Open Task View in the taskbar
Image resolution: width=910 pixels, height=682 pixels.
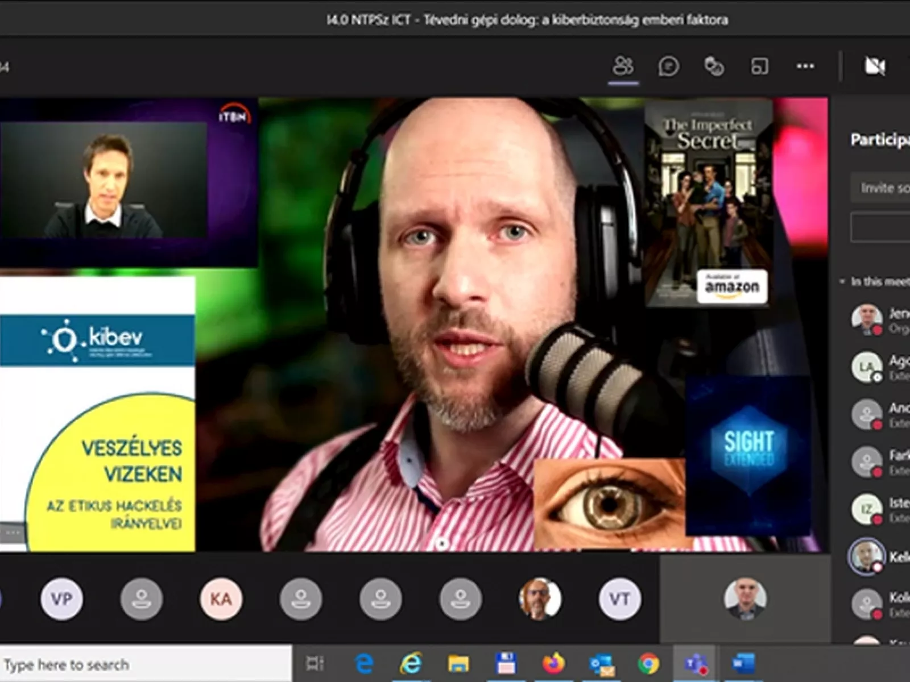(x=315, y=663)
